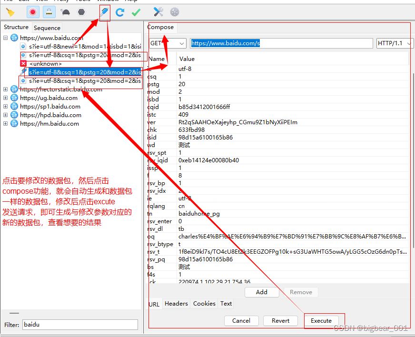Select rqlang value cn

click(182, 206)
